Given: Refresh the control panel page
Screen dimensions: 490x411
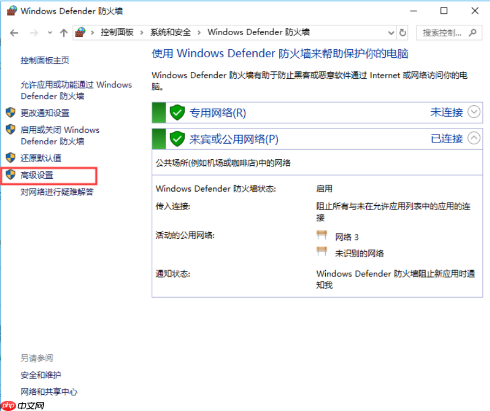Looking at the screenshot, I should [403, 32].
